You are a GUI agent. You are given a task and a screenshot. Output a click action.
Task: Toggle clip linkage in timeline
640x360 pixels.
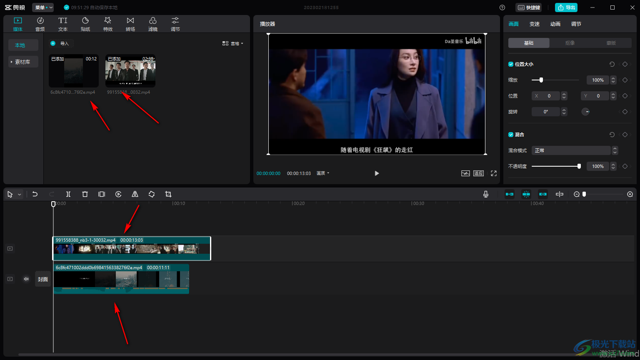(543, 194)
